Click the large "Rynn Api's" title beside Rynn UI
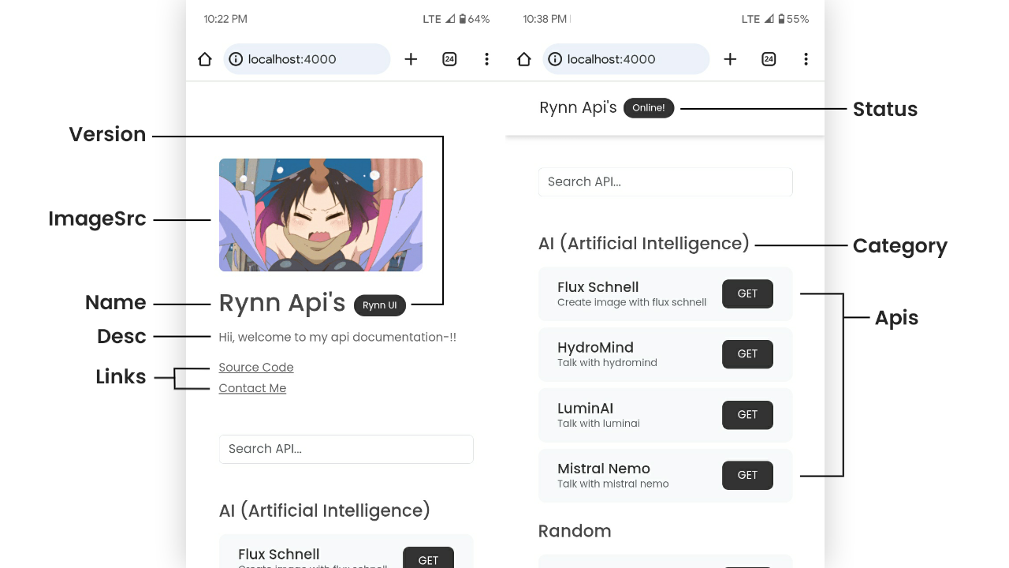This screenshot has width=1009, height=568. pos(282,303)
